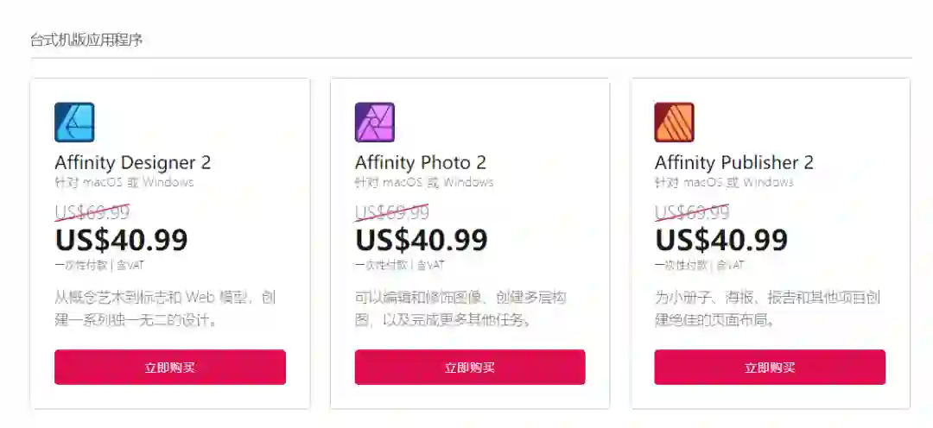Click the US$40.99 price for Publisher 2
Image resolution: width=933 pixels, height=428 pixels.
pyautogui.click(x=721, y=239)
